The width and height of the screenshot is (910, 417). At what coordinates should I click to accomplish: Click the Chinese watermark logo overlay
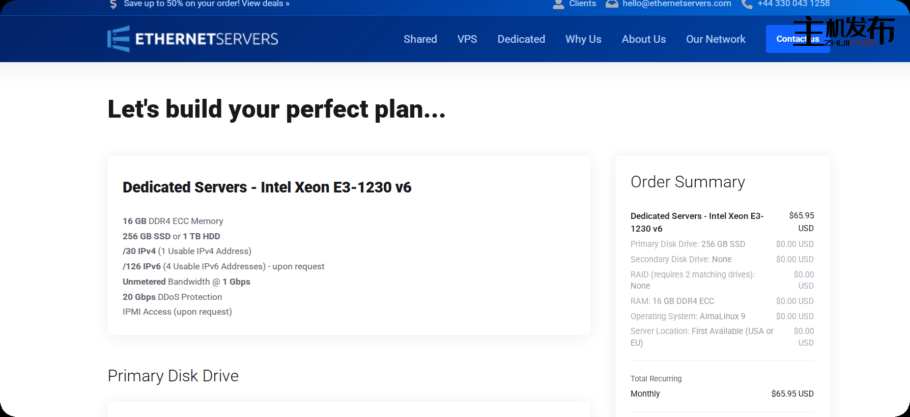coord(844,31)
